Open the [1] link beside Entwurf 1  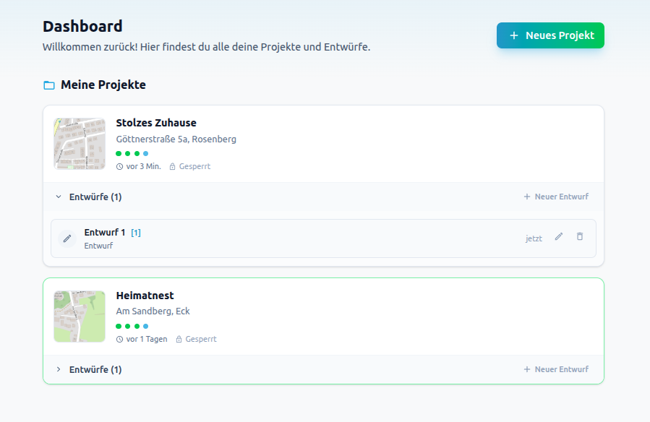coord(135,232)
